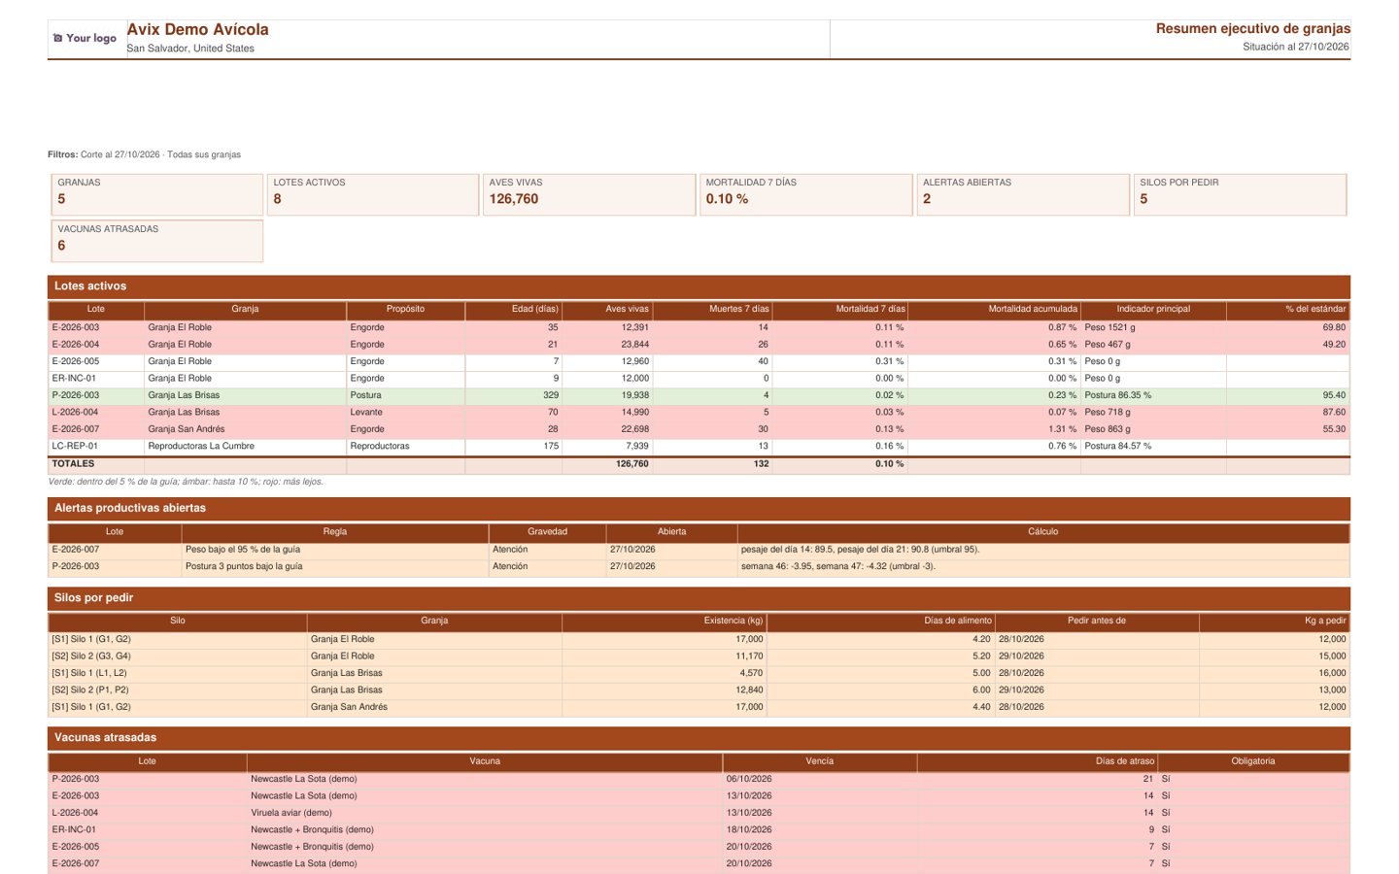
Task: Click the Gravedad column header
Action: click(547, 532)
